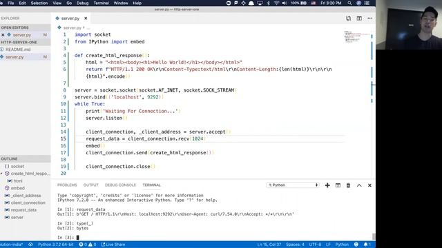Split the terminal panel
This screenshot has width=442, height=248.
pyautogui.click(x=338, y=185)
